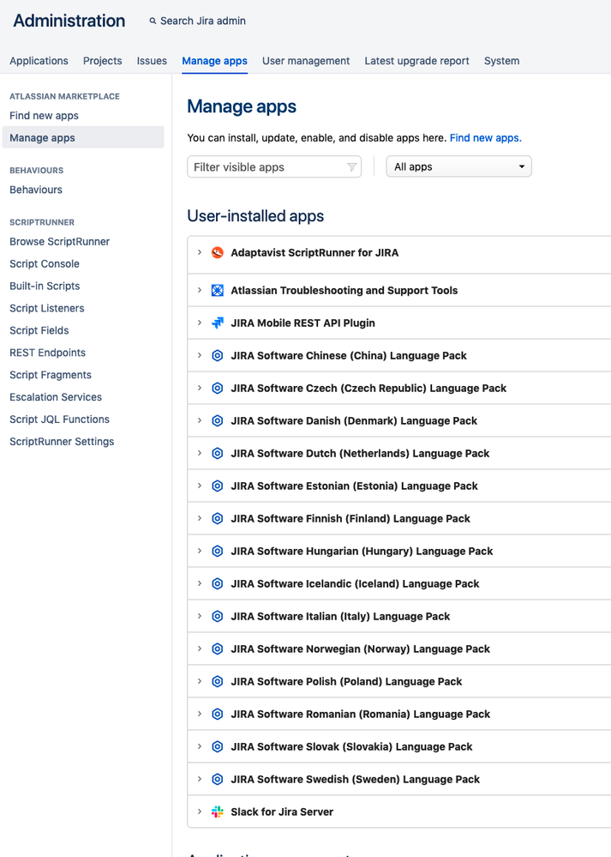Click the JIRA Software Polish (Poland) Language Pack name
Screen dimensions: 611x857
[346, 681]
